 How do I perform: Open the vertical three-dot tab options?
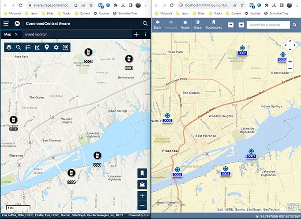tap(146, 34)
